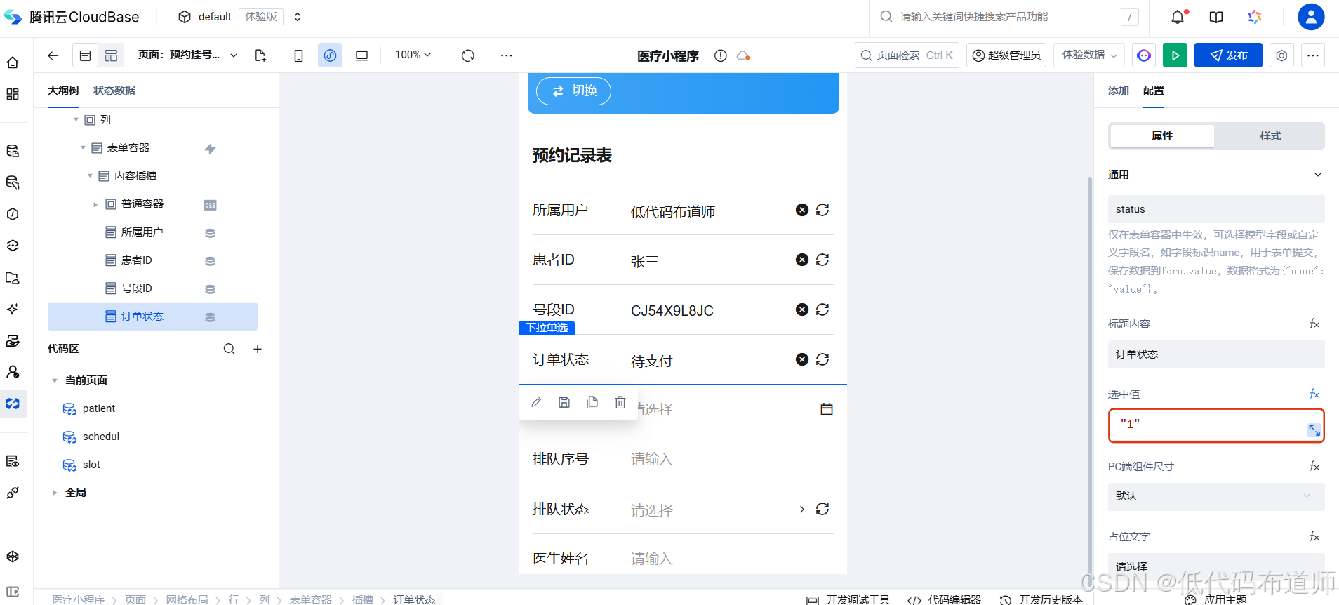Refresh the 患者ID field
Image resolution: width=1339 pixels, height=605 pixels.
click(822, 260)
